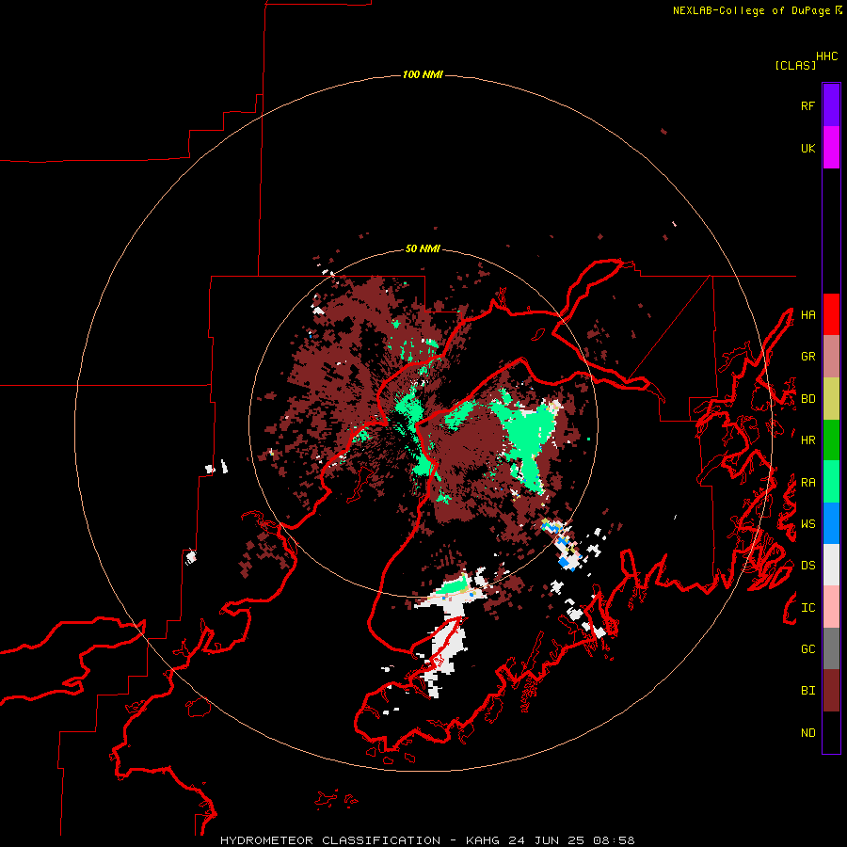Viewport: 847px width, 847px height.
Task: Click the WS blue legend swatch
Action: 831,523
